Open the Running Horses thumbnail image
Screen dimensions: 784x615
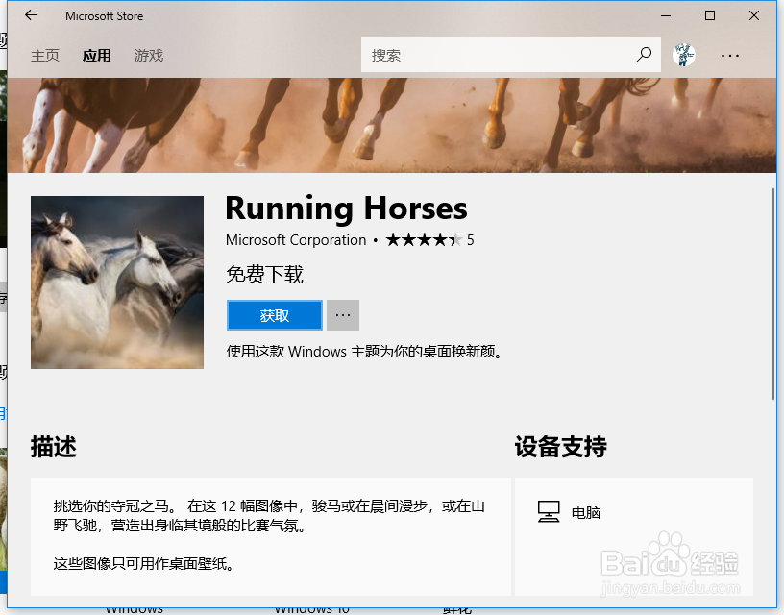coord(117,283)
